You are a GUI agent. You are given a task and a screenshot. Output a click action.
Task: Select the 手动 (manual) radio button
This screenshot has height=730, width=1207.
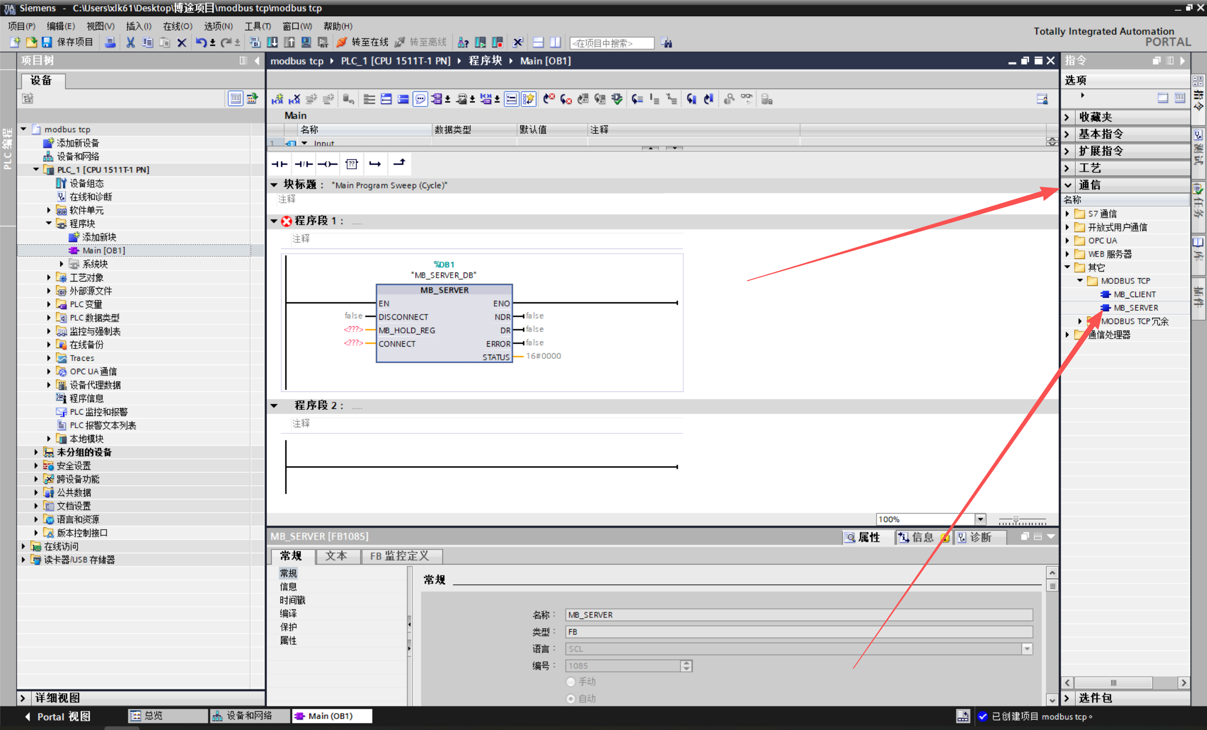click(571, 681)
